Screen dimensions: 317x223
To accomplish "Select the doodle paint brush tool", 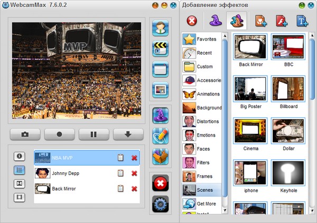I will pyautogui.click(x=160, y=136).
